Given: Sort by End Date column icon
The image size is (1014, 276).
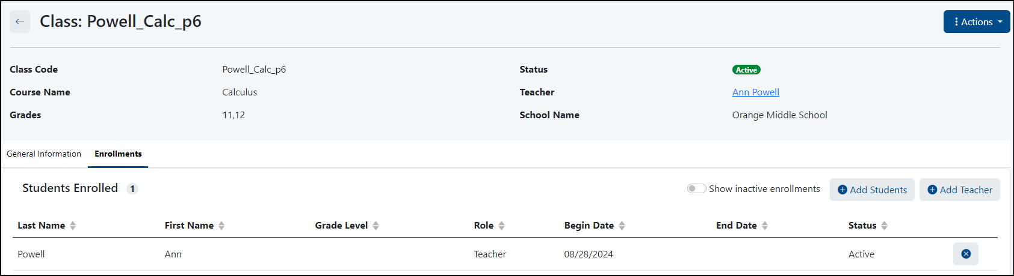Looking at the screenshot, I should click(764, 226).
